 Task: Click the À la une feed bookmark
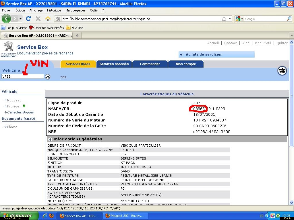(x=75, y=28)
